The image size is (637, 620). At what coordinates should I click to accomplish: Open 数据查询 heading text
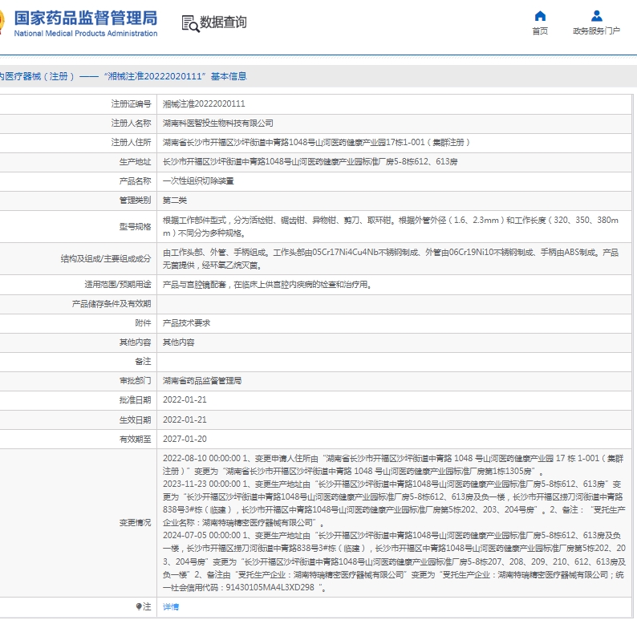(223, 22)
